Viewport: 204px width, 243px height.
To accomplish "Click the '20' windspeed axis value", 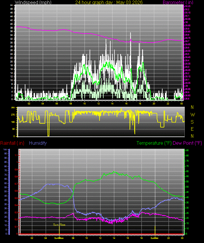I will tap(11, 62).
